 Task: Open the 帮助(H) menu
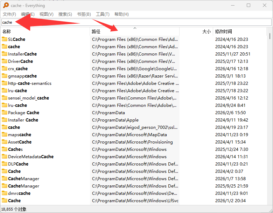pos(121,14)
